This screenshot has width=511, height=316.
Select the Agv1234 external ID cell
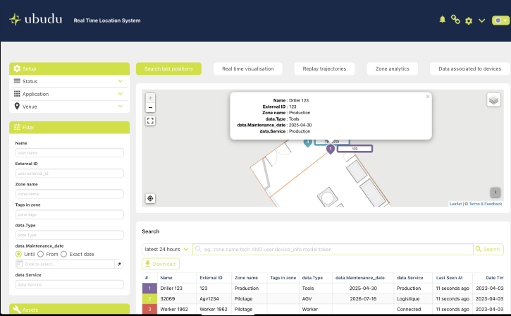tap(214, 298)
